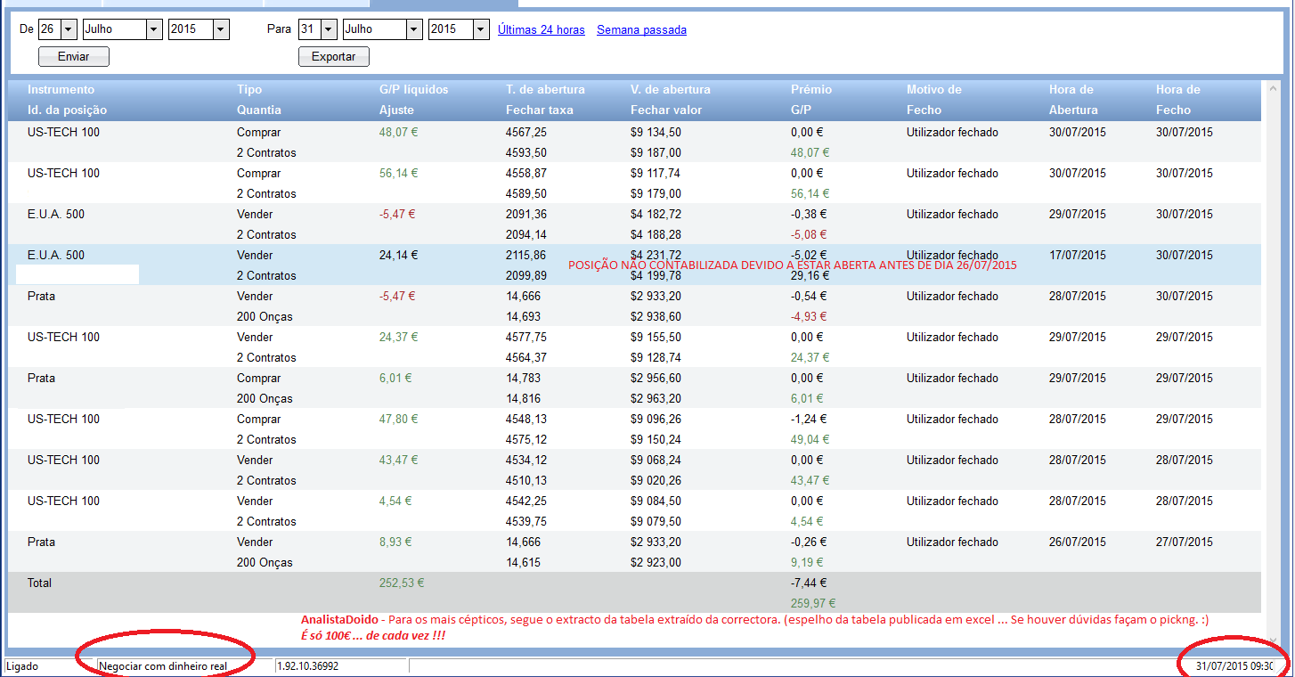Click the 'Instrumento' column header

point(61,89)
